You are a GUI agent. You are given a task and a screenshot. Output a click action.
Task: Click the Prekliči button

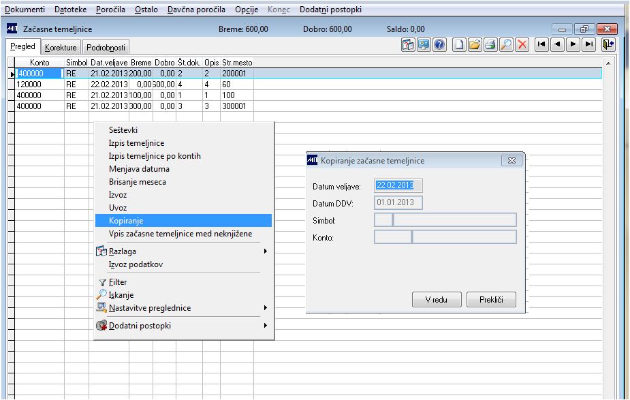click(491, 300)
